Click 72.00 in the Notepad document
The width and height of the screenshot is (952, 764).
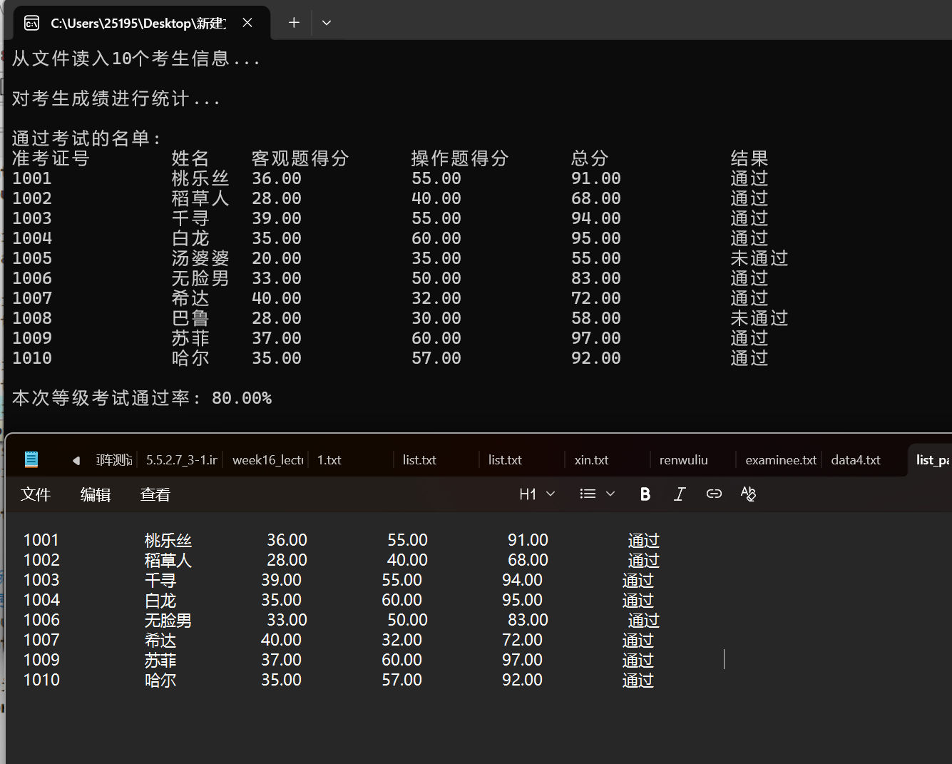(522, 641)
